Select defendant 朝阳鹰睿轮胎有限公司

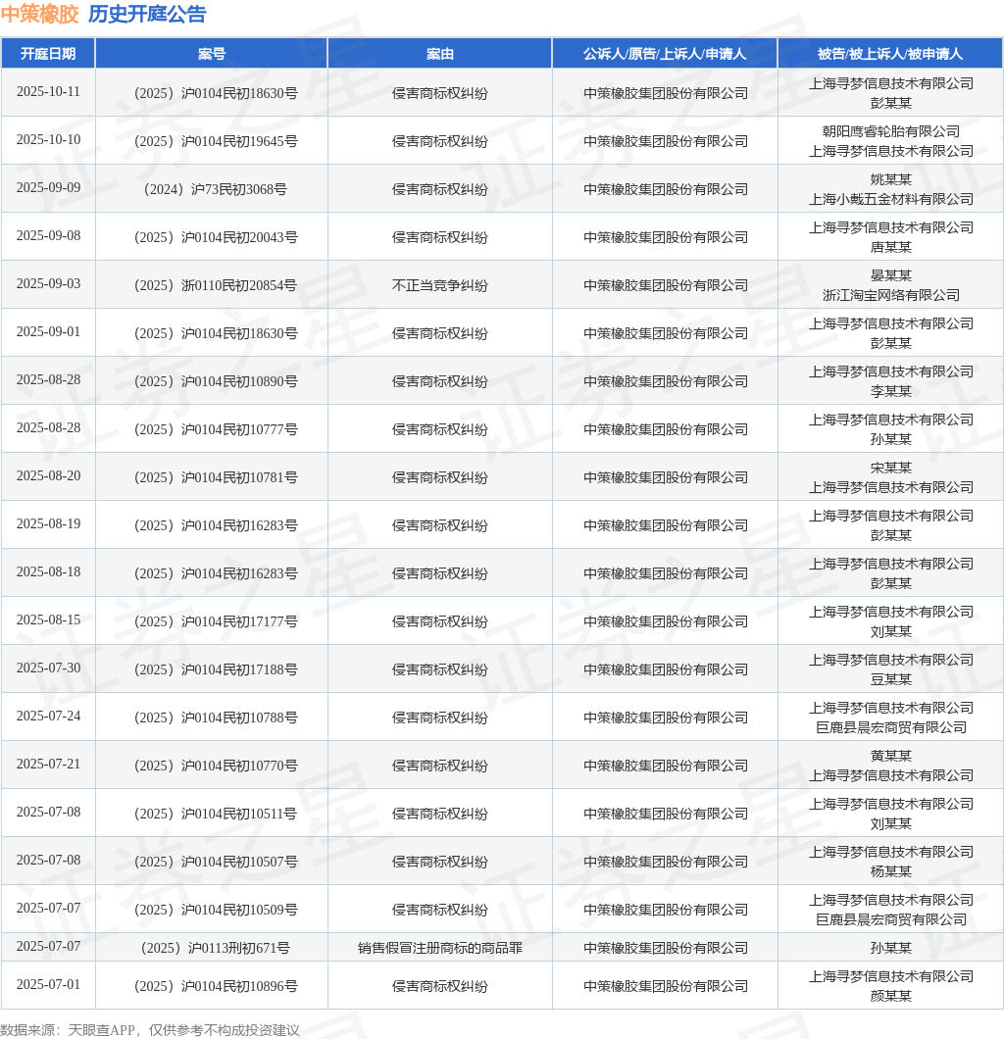coord(890,131)
